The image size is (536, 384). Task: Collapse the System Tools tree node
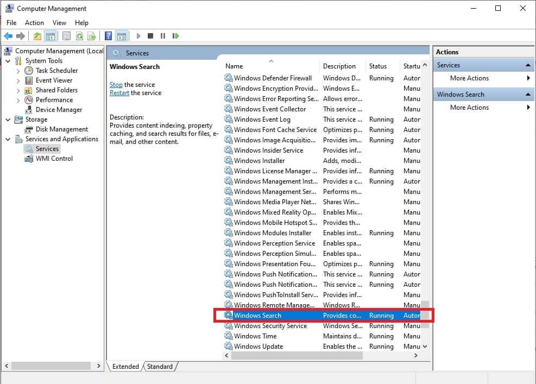click(8, 61)
